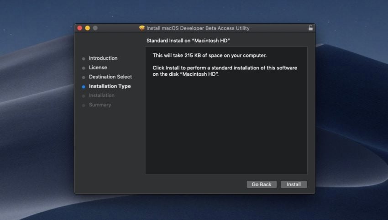
Task: Close the installer window with red button
Action: [80, 28]
